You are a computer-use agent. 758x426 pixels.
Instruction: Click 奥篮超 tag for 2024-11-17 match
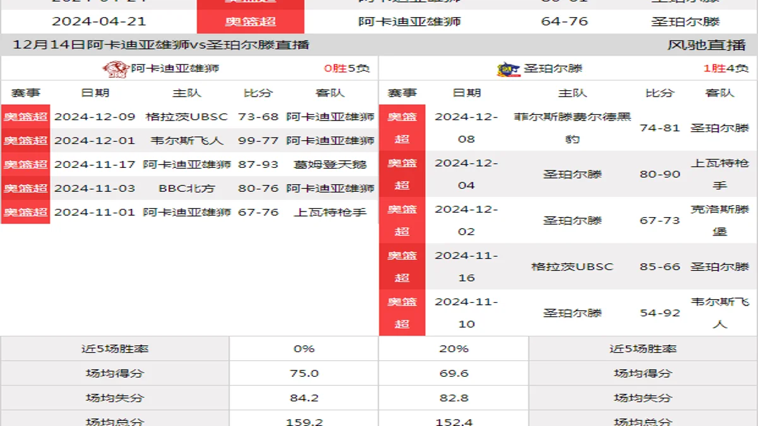tap(25, 164)
